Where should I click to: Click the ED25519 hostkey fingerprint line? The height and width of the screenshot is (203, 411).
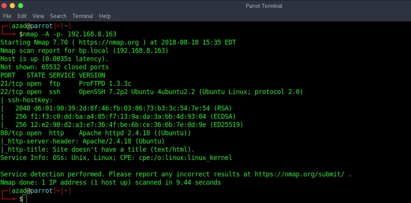122,125
